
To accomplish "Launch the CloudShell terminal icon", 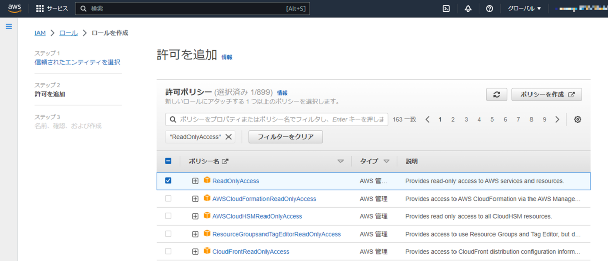I will pyautogui.click(x=446, y=9).
